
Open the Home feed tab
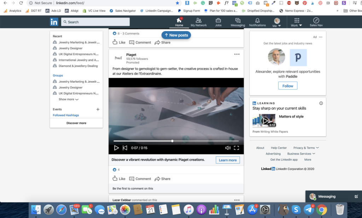[x=179, y=22]
